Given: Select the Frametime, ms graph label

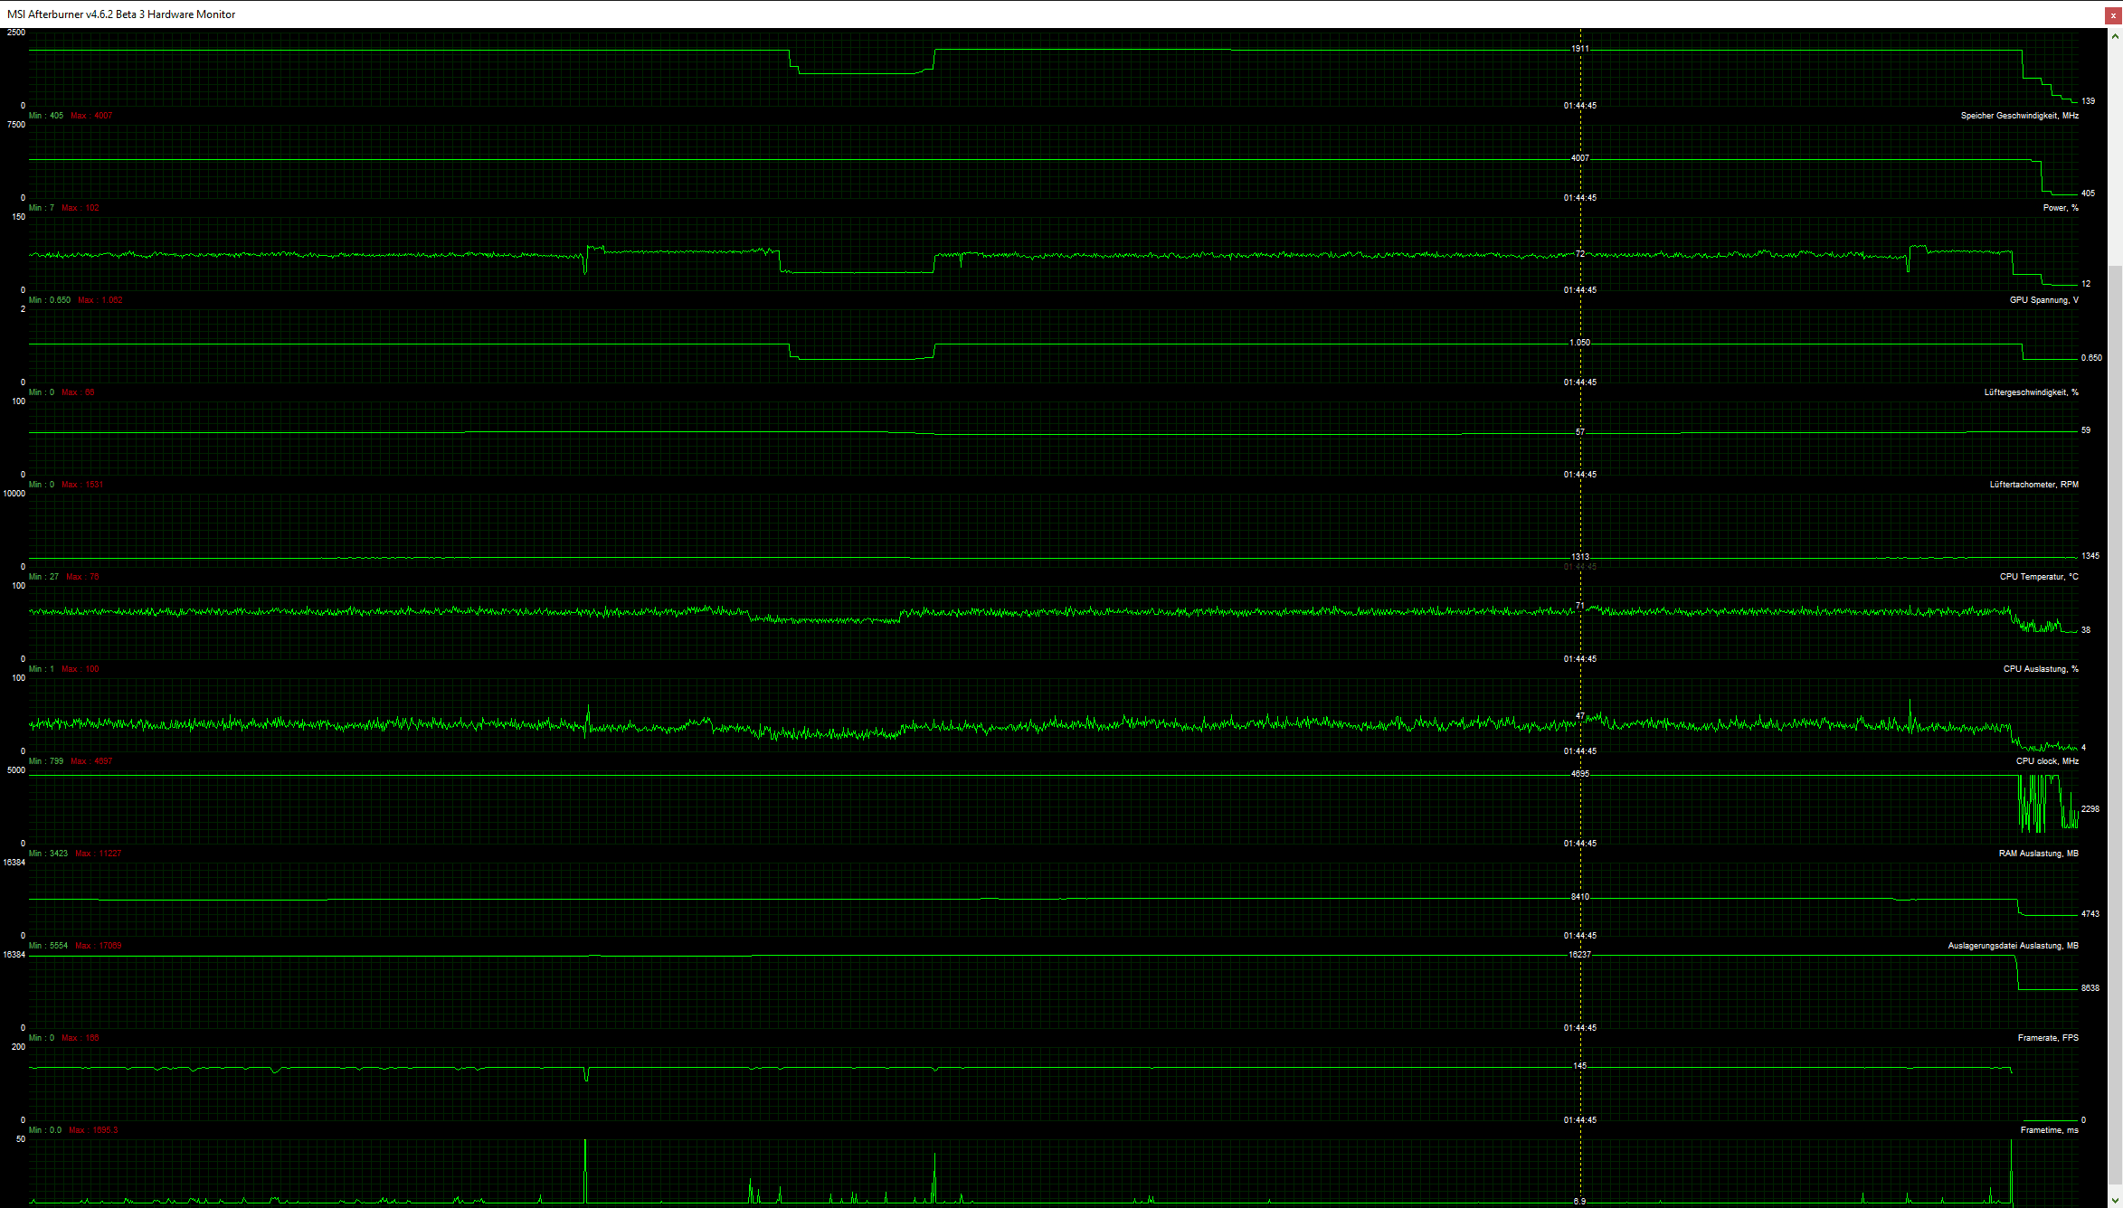Looking at the screenshot, I should [2049, 1130].
